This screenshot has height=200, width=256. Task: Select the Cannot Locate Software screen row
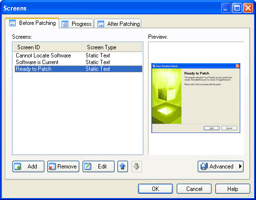[78, 56]
